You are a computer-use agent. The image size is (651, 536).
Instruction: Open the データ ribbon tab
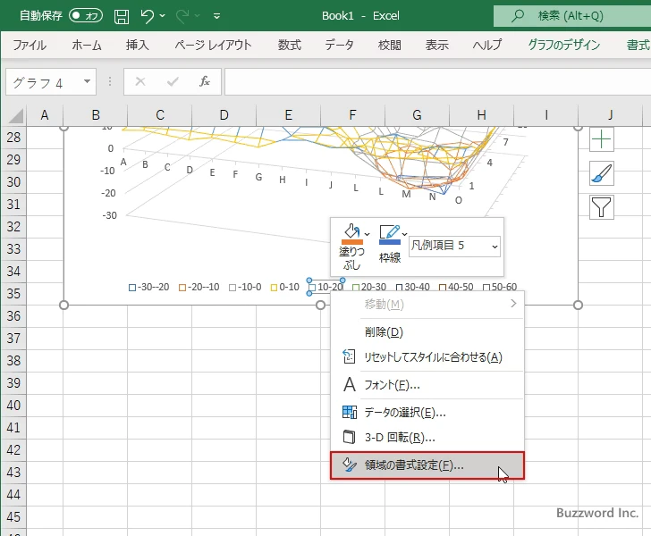(x=339, y=45)
